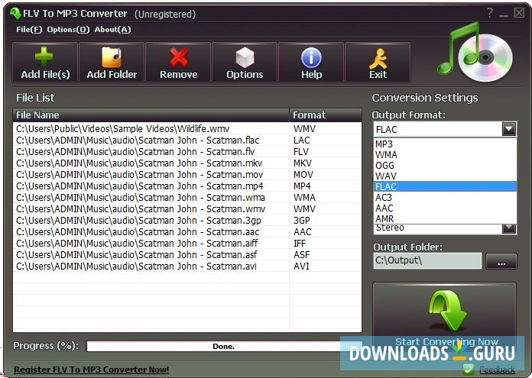The width and height of the screenshot is (532, 378).
Task: Collapse the Output Format dropdown arrow
Action: click(x=508, y=129)
